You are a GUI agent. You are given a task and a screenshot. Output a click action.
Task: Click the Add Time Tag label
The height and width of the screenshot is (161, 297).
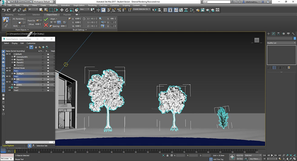click(218, 159)
